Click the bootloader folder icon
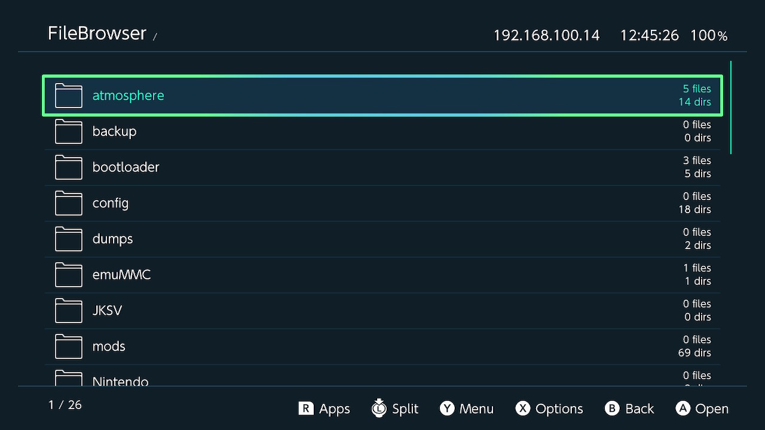The height and width of the screenshot is (430, 765). click(68, 167)
